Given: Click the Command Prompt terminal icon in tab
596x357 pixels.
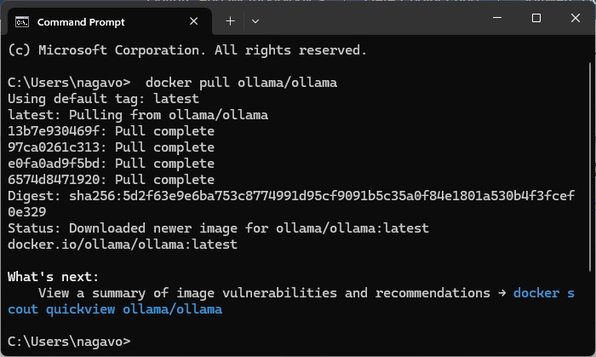Looking at the screenshot, I should click(x=22, y=20).
